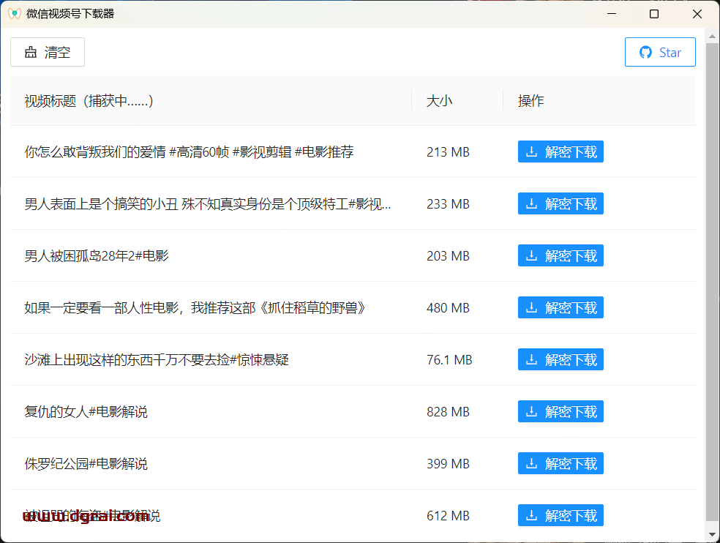Click the 399 MB size cell
Viewport: 720px width, 543px height.
point(448,463)
